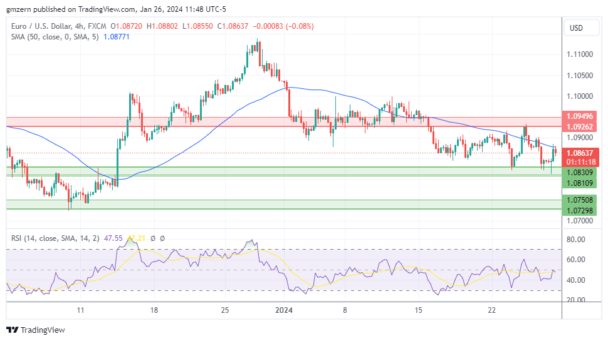608x341 pixels.
Task: Click the high value H1.08802
Action: point(162,26)
